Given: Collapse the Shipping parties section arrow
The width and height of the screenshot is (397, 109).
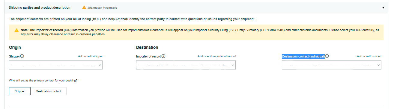Looking at the screenshot, I should point(383,7).
